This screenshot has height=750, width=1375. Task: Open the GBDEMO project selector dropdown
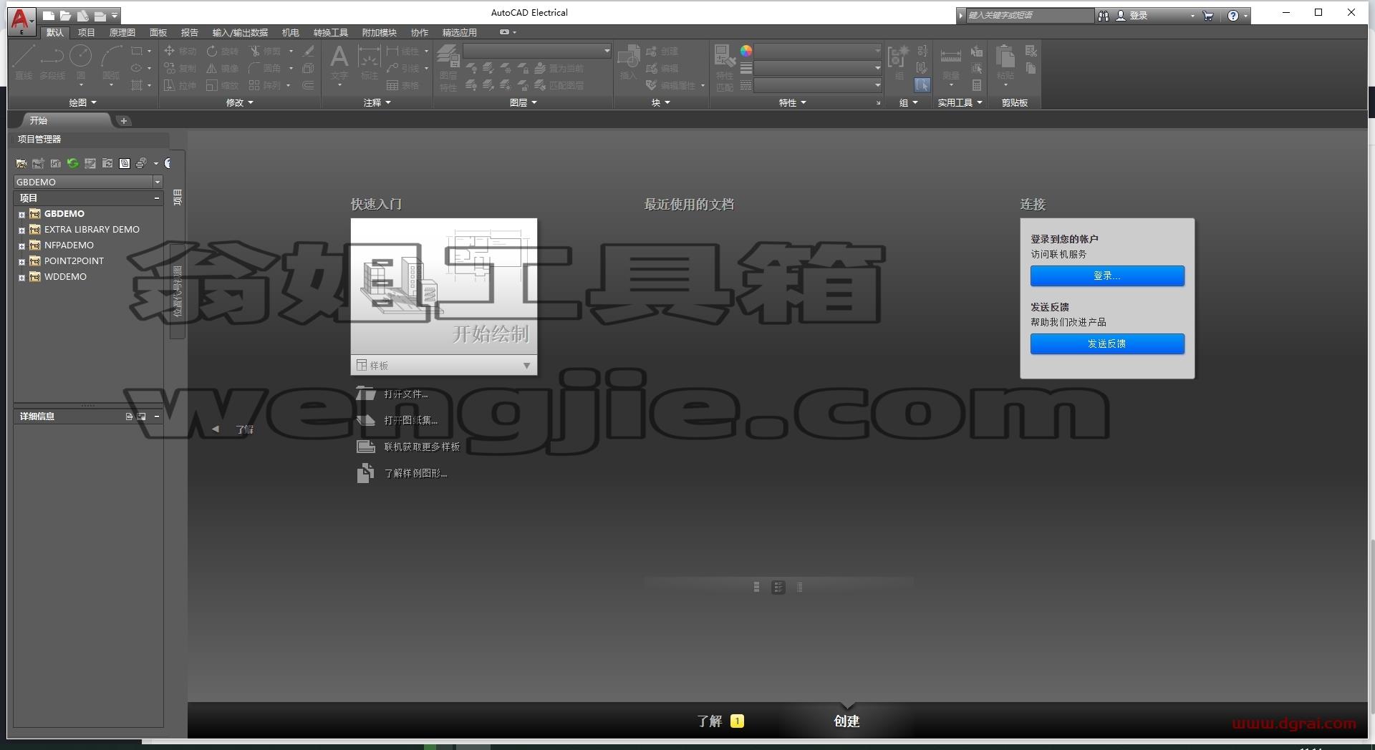[158, 182]
